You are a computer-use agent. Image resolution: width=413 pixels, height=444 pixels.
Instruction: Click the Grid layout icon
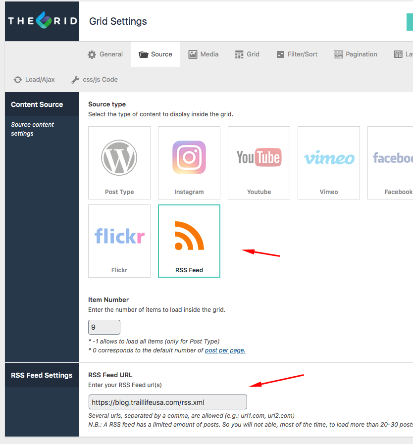pyautogui.click(x=239, y=54)
